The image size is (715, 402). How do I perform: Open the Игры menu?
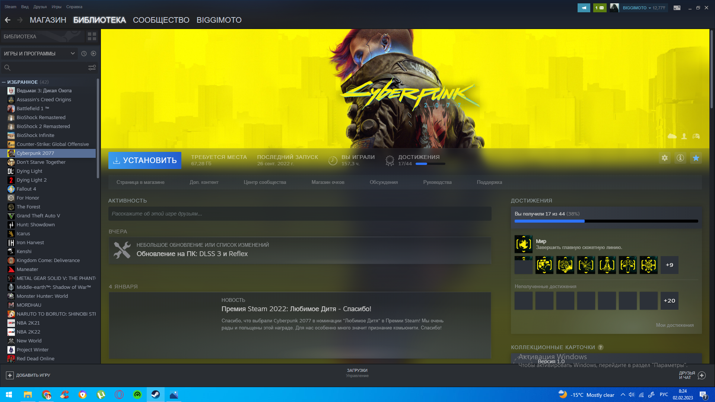click(57, 7)
